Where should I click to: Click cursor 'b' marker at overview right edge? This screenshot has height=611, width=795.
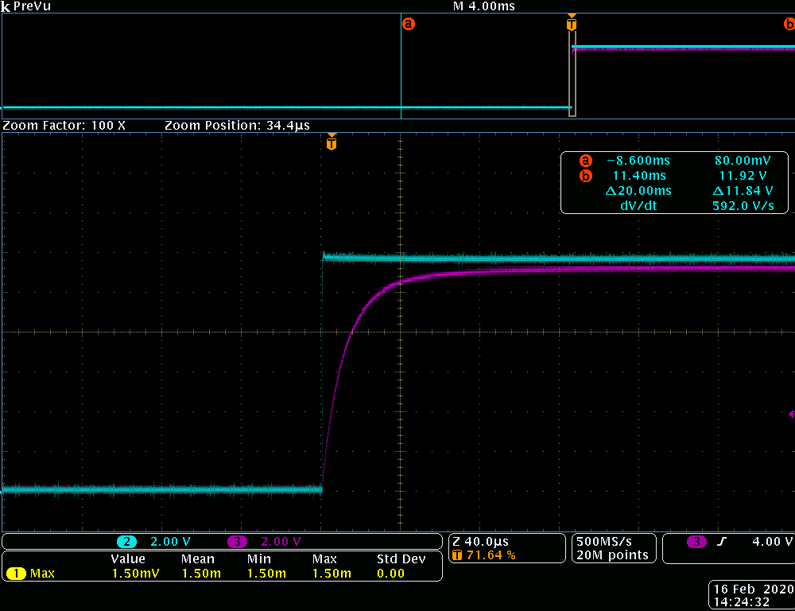789,25
